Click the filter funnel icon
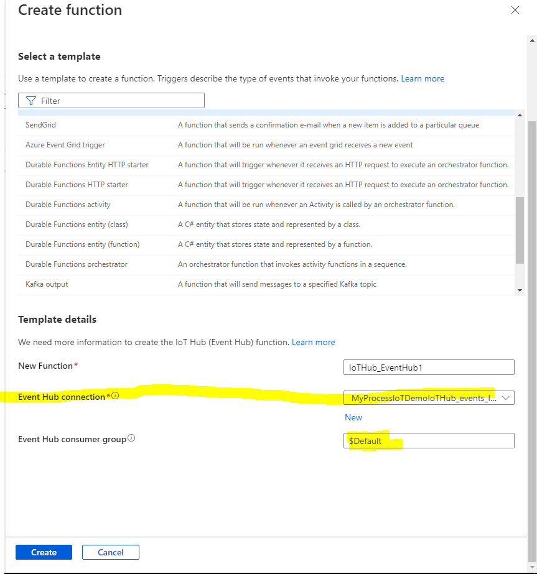Viewport: 537px width, 574px height. click(30, 100)
